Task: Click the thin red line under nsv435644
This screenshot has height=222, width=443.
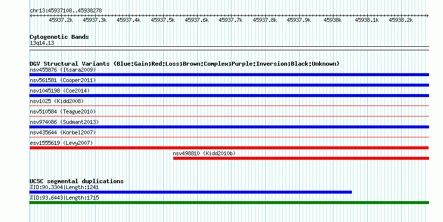Action: (x=229, y=137)
